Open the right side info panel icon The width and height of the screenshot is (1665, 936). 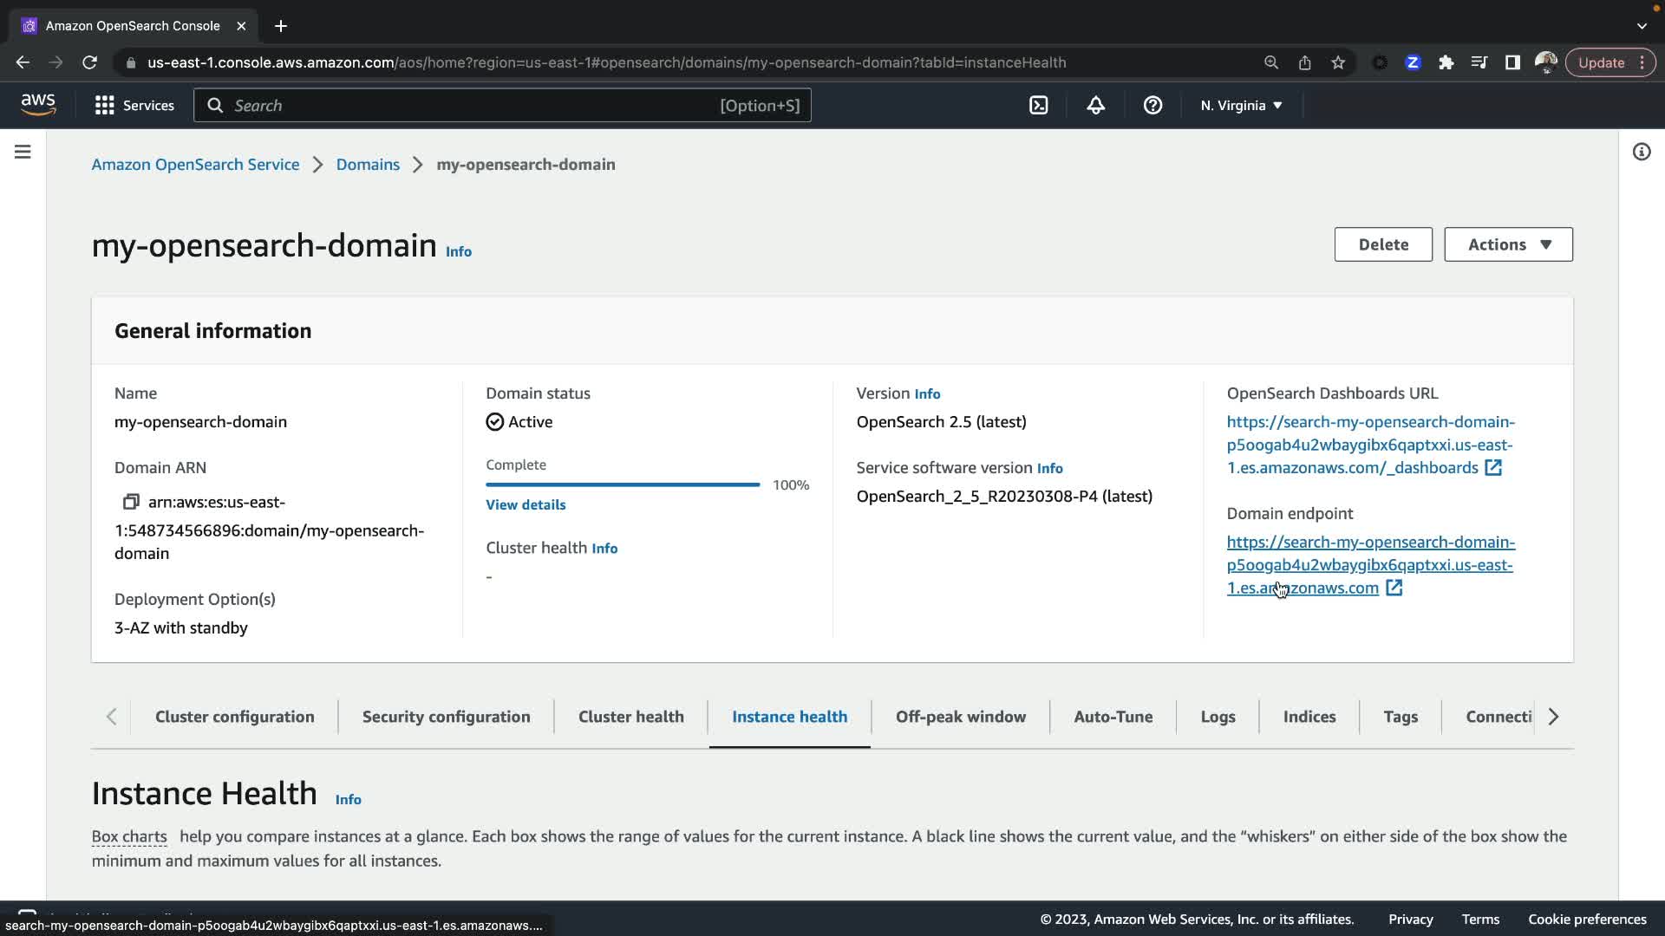1641,152
